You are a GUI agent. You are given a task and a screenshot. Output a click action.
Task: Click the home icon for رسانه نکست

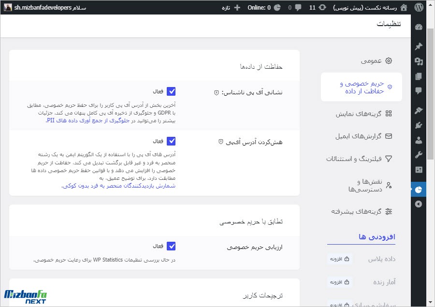point(404,8)
